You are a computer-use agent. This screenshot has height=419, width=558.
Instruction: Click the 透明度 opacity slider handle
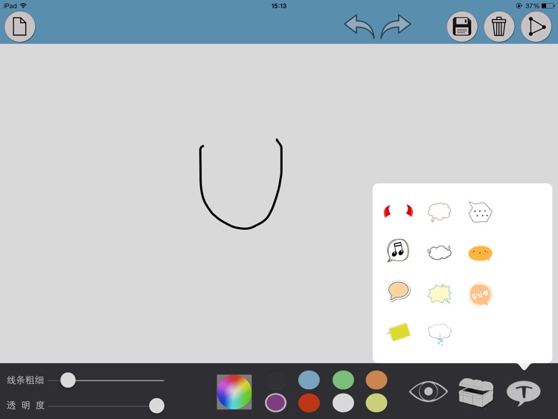click(x=156, y=406)
